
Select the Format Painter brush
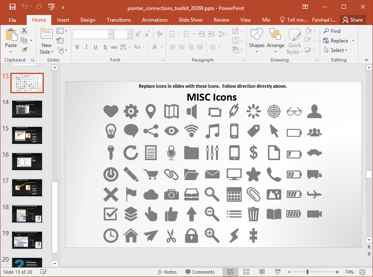pos(24,50)
